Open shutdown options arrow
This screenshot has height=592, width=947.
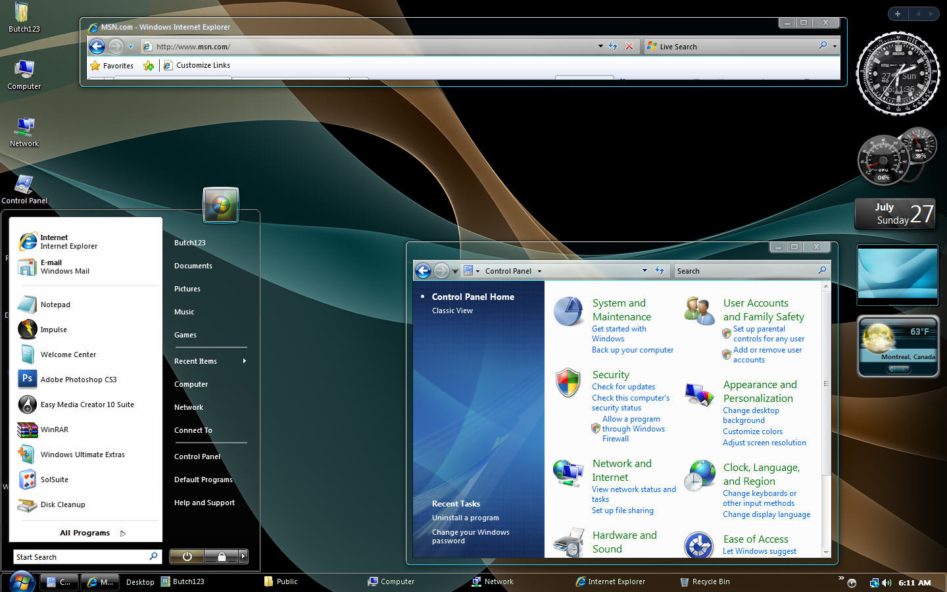(243, 556)
